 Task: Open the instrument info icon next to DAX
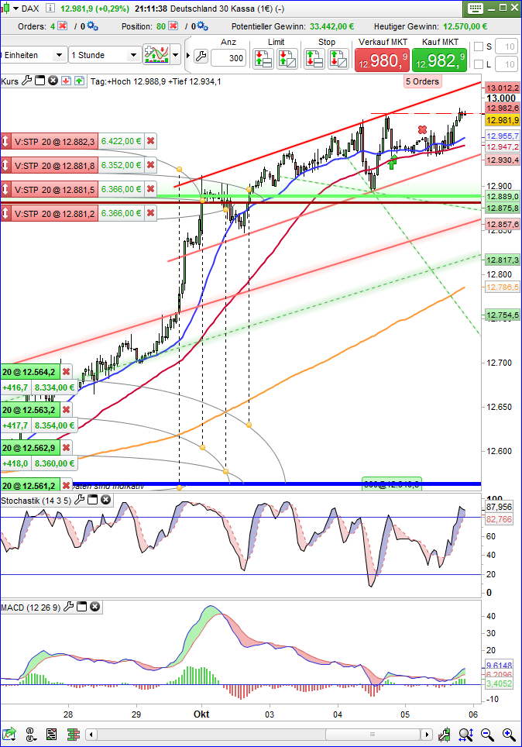point(50,8)
